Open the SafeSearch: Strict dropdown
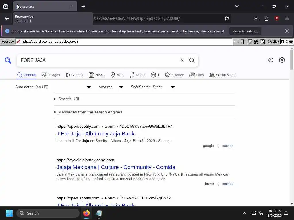The width and height of the screenshot is (294, 220). click(x=153, y=87)
